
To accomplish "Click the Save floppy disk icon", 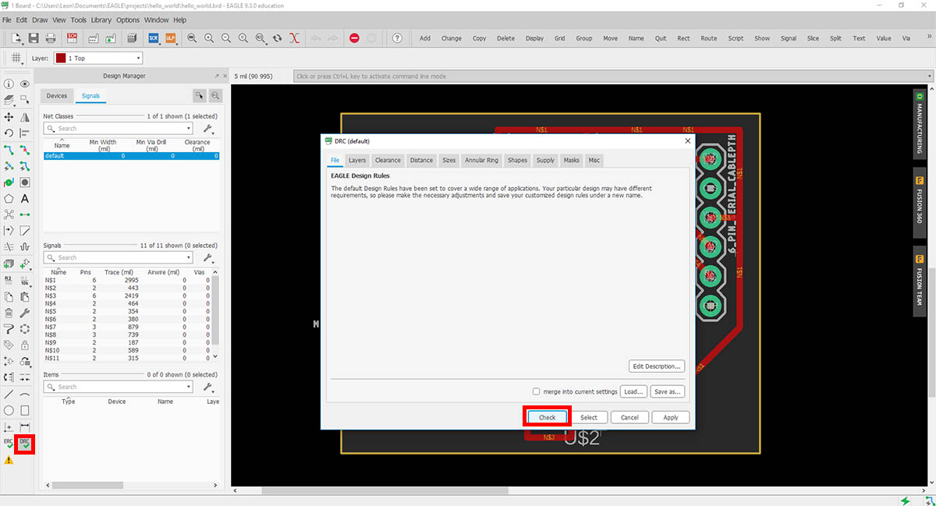I will click(34, 38).
